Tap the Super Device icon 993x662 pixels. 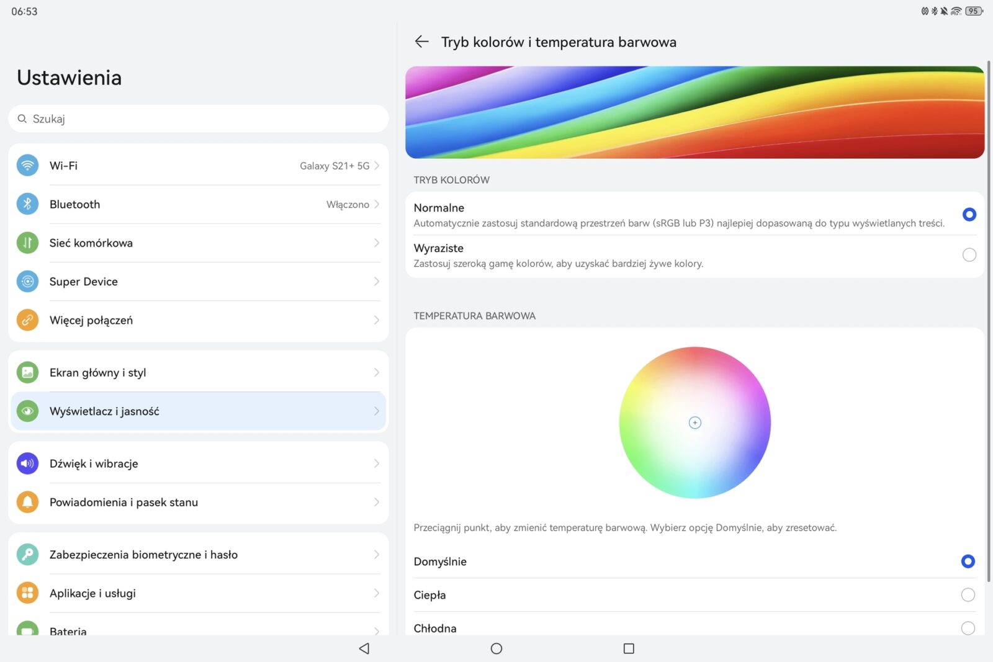27,282
